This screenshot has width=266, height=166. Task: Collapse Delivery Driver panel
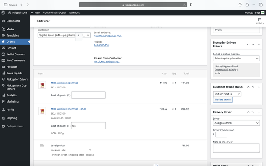pos(259,112)
